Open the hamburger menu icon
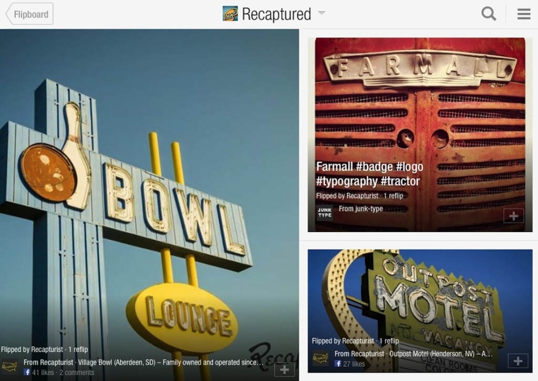 [x=524, y=14]
